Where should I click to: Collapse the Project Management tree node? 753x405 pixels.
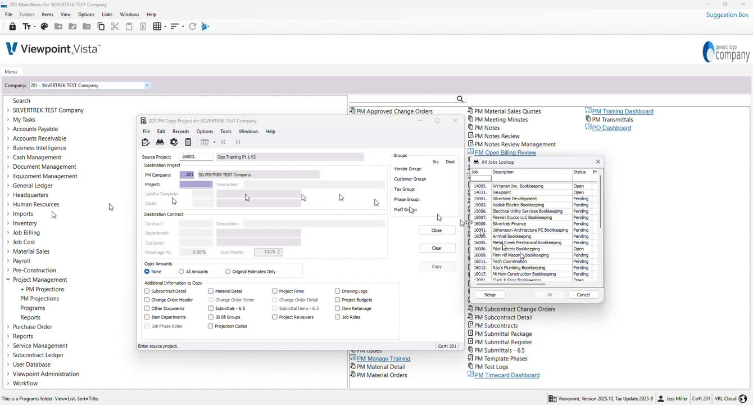coord(8,280)
